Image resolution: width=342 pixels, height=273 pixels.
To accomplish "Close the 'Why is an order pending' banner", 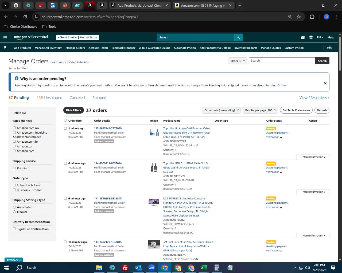I will (x=325, y=83).
